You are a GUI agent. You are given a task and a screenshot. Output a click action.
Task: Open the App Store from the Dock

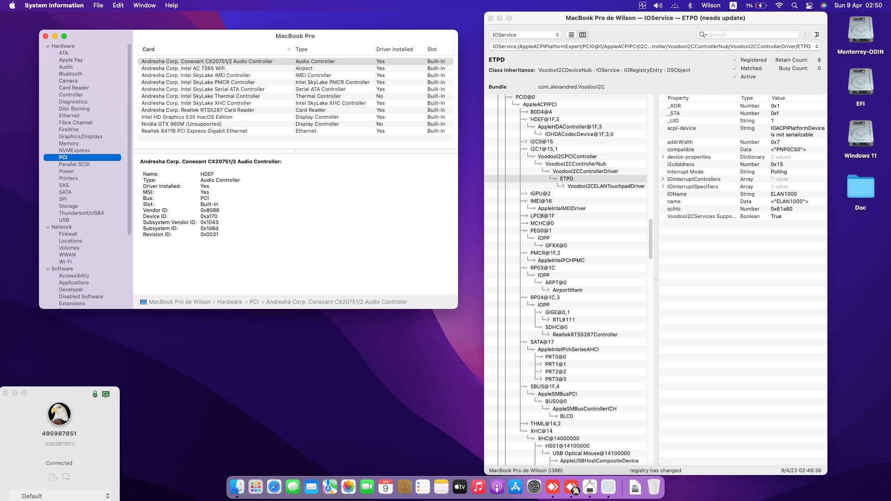point(516,487)
